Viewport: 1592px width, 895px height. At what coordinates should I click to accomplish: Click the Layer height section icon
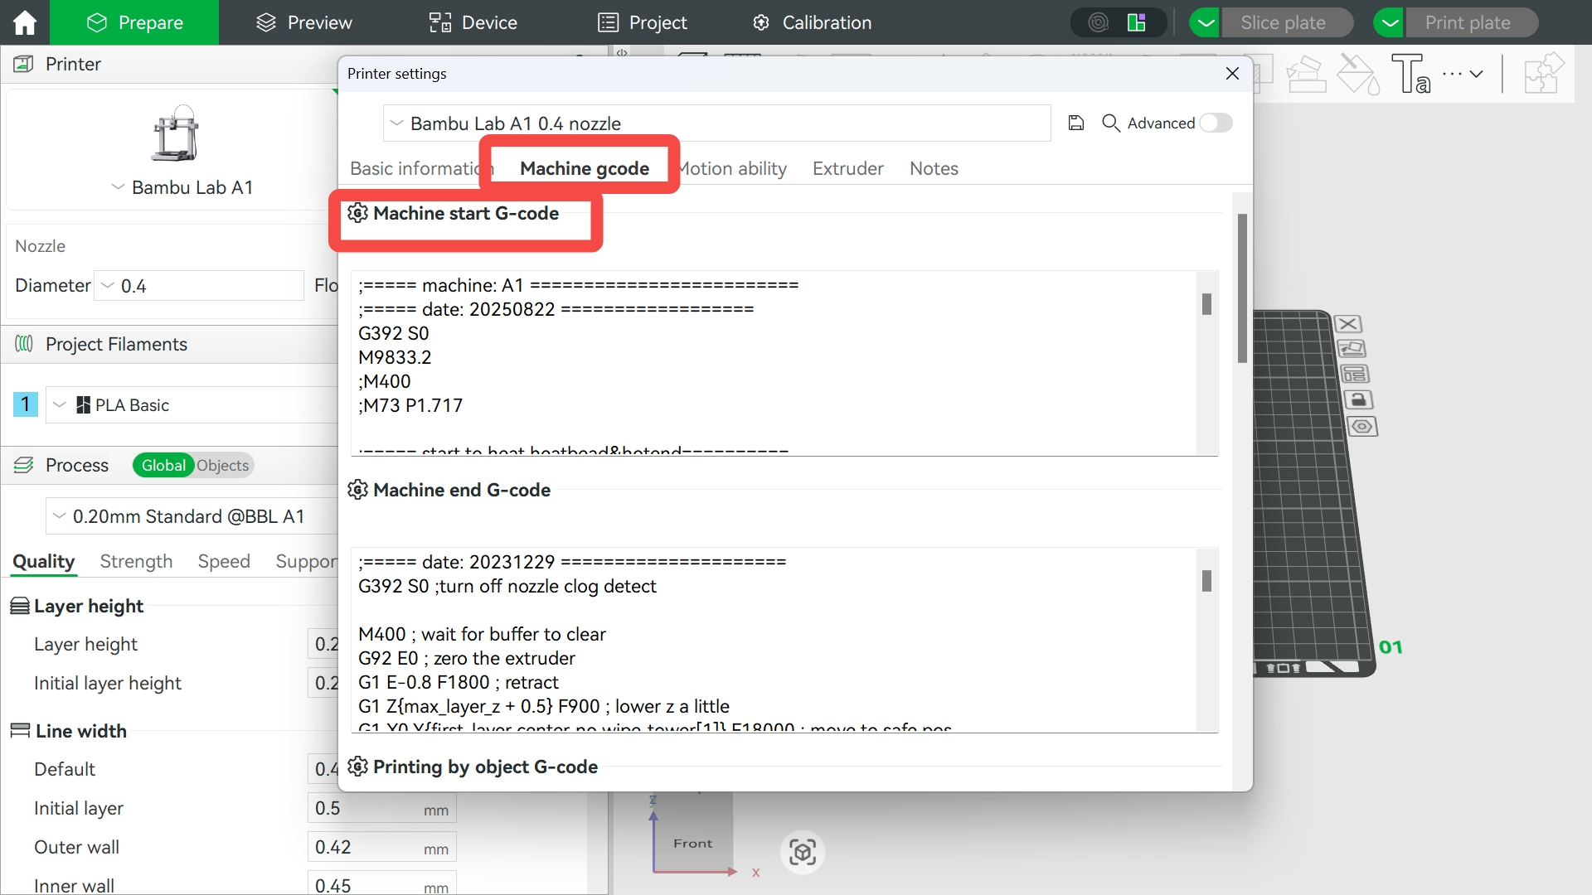[x=20, y=606]
